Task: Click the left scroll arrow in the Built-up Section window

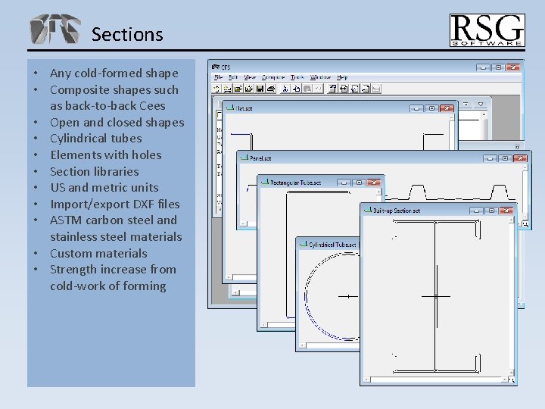Action: click(366, 379)
